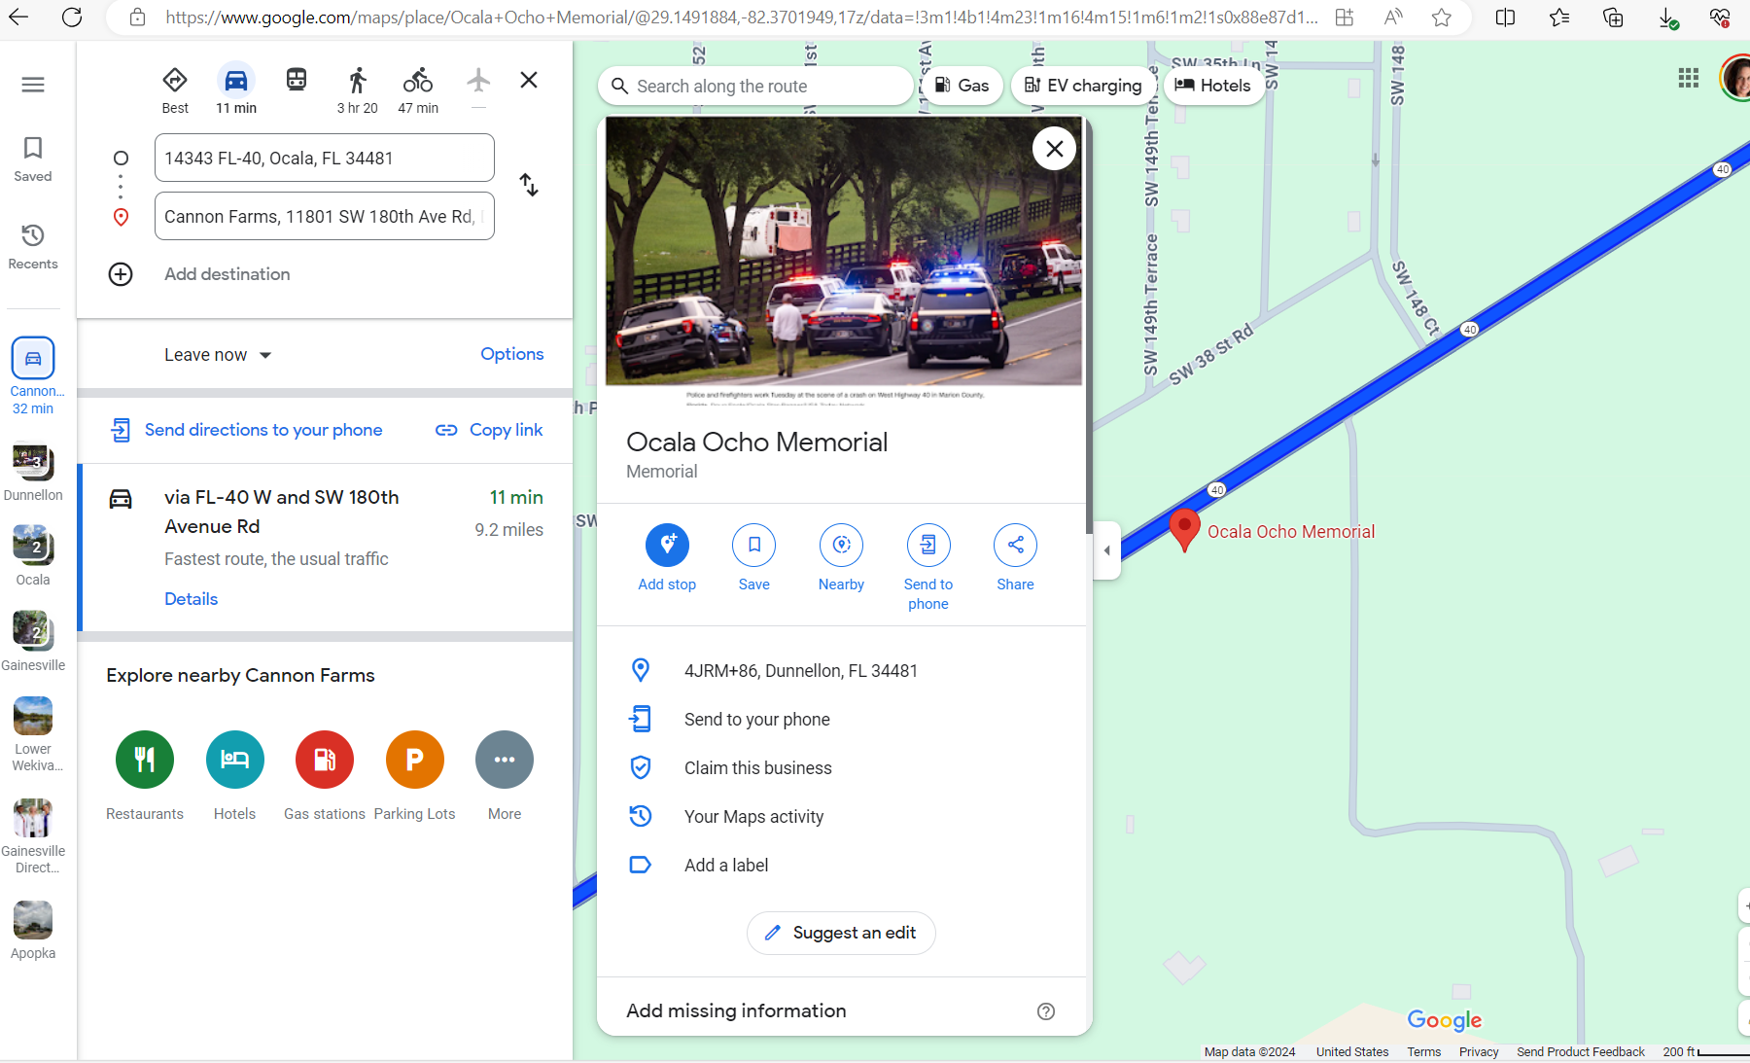Open the Leave now dropdown
Image resolution: width=1750 pixels, height=1063 pixels.
click(218, 355)
